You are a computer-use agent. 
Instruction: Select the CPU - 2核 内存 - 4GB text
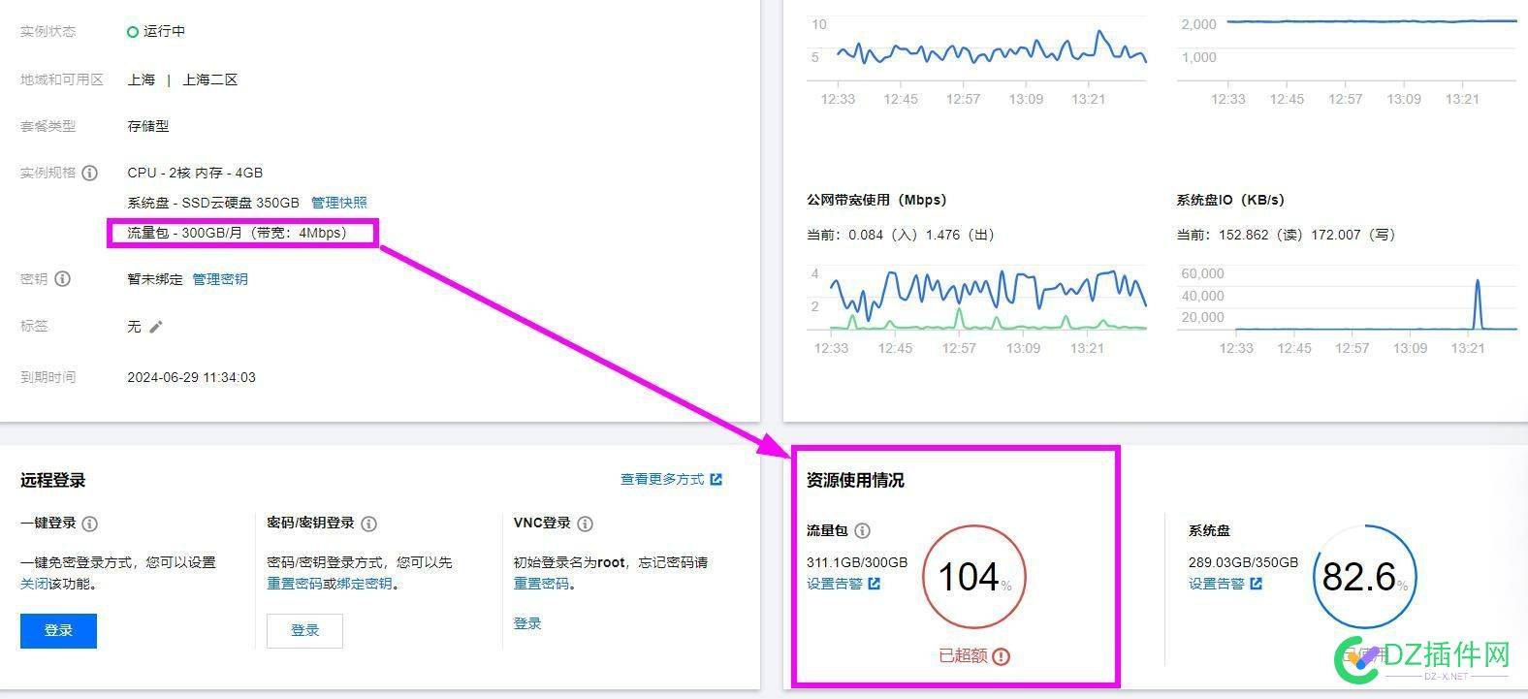(x=195, y=173)
